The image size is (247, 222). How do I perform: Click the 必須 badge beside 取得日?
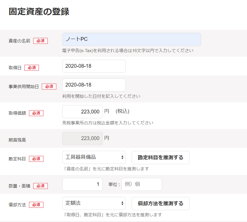pos(32,68)
